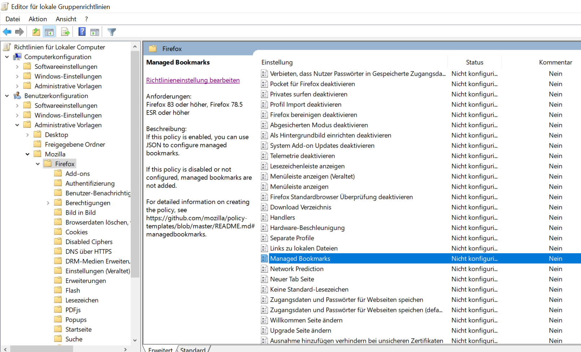Select the Telemetrie deaktivieren policy
The image size is (581, 352).
302,156
